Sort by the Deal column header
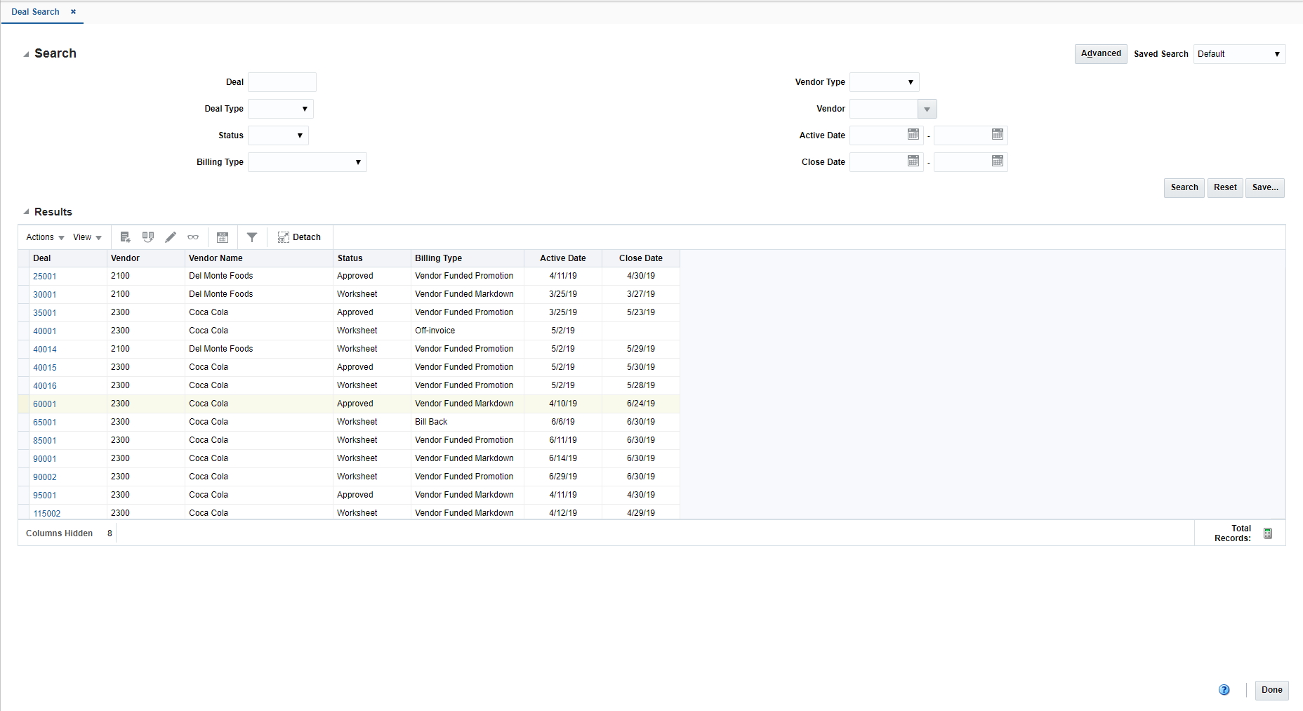Screen dimensions: 1303x711 click(68, 258)
